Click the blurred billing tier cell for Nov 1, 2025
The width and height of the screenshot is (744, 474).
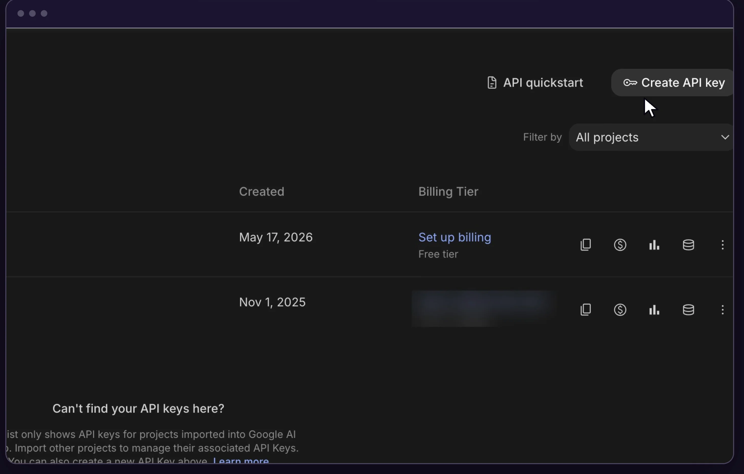click(484, 308)
